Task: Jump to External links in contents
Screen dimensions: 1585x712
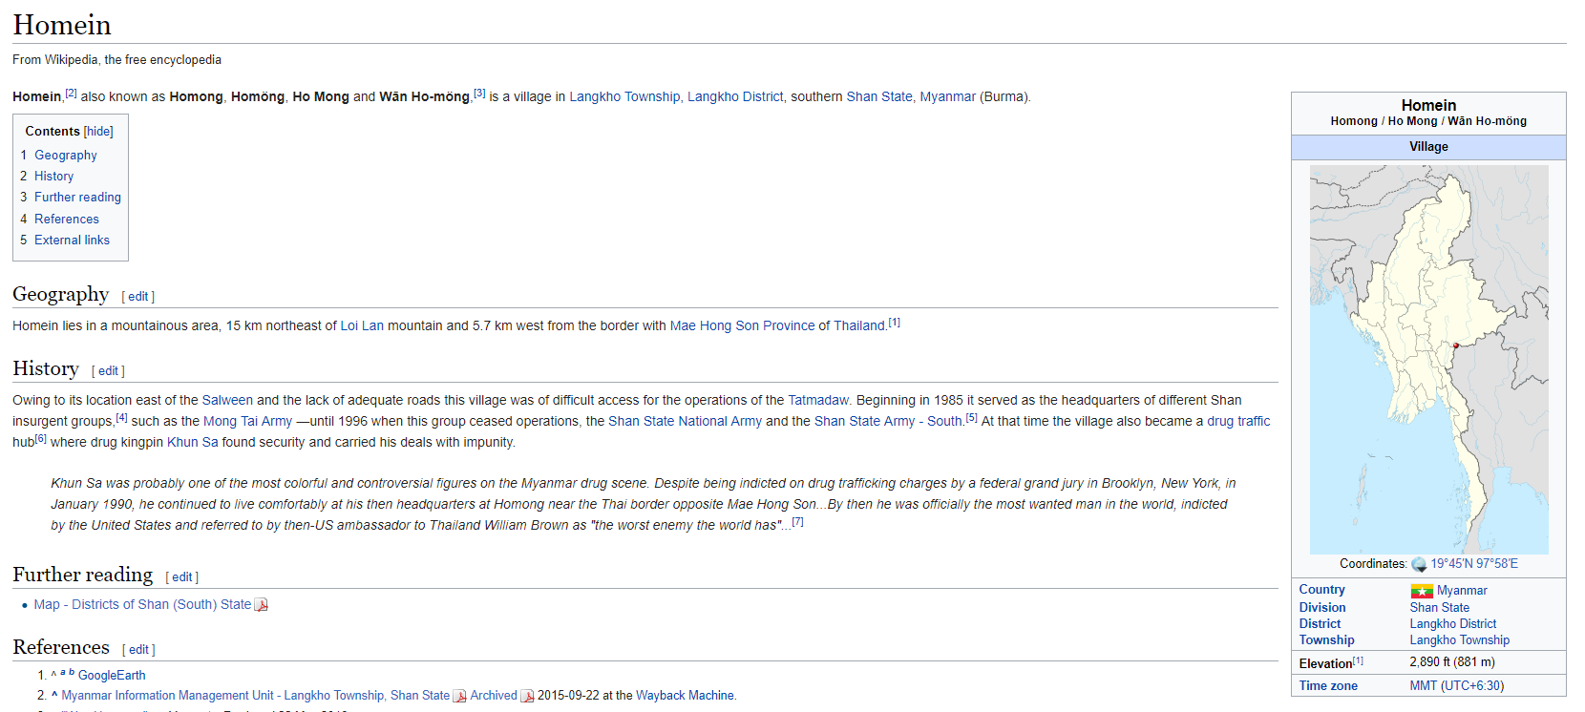Action: pos(72,241)
